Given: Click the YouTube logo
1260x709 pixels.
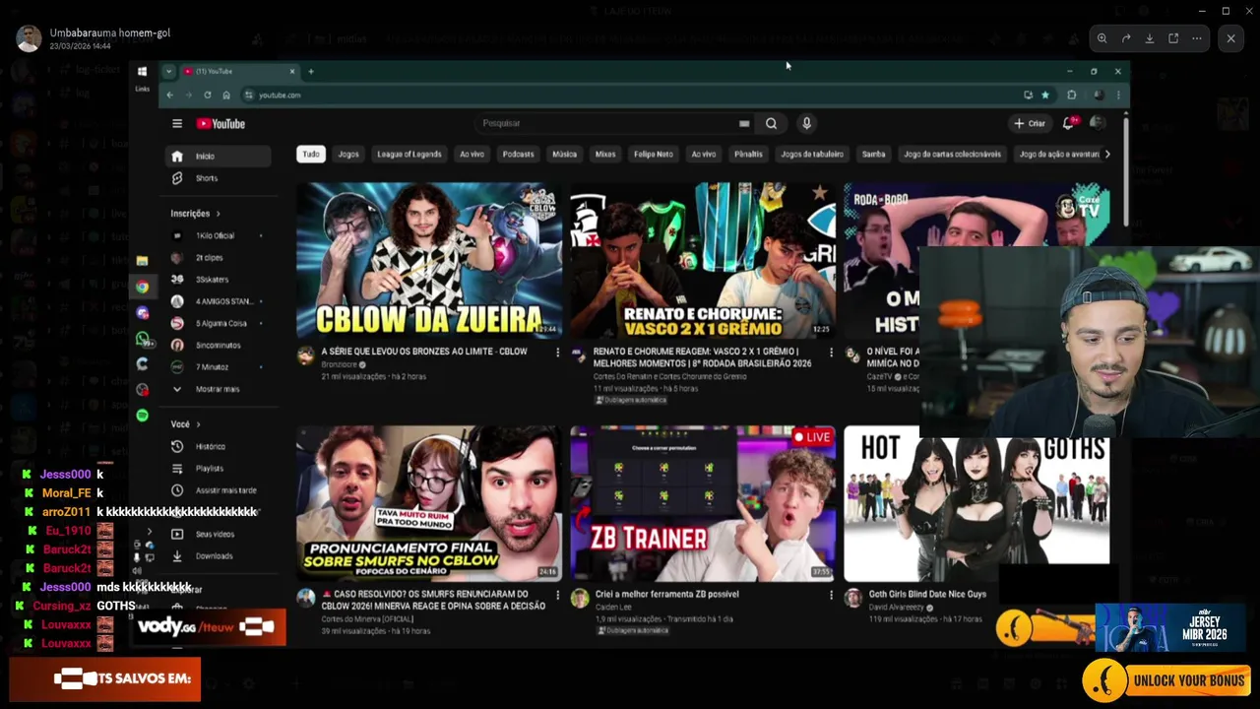Looking at the screenshot, I should (x=220, y=123).
